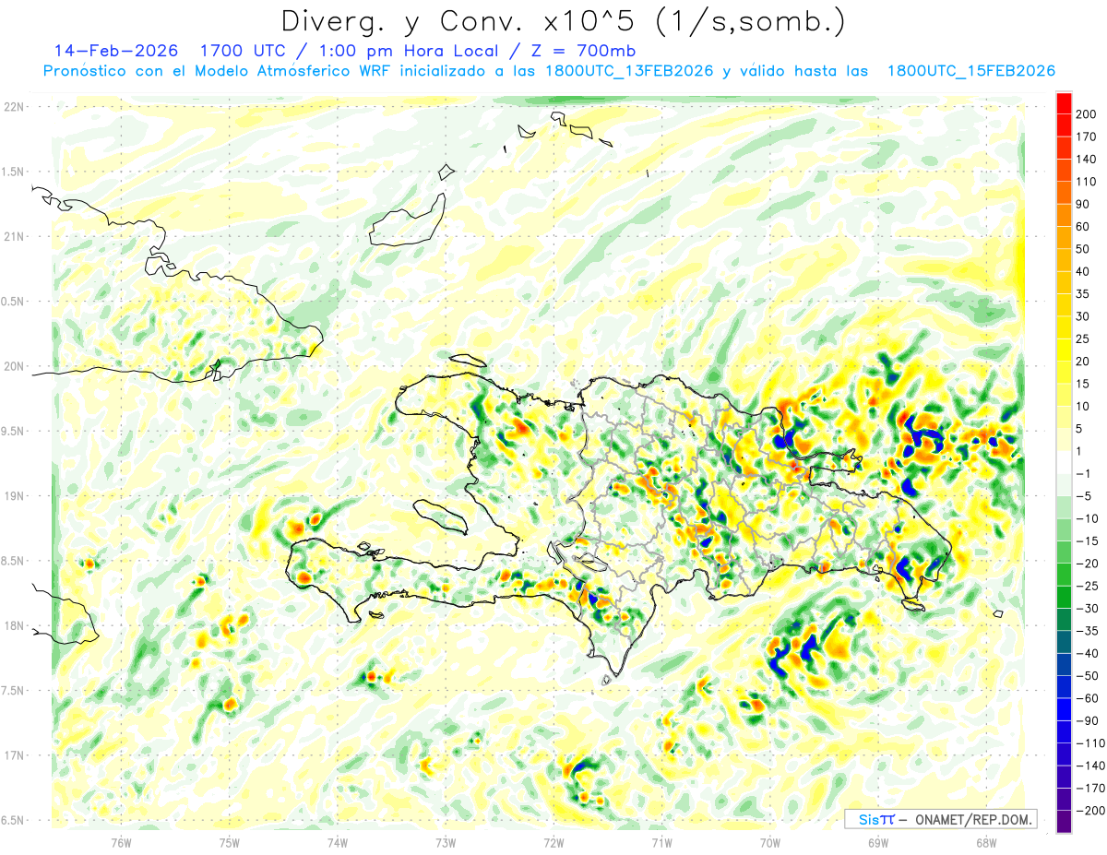The image size is (1107, 855).
Task: Click the '22N' latitude label
Action: (14, 107)
